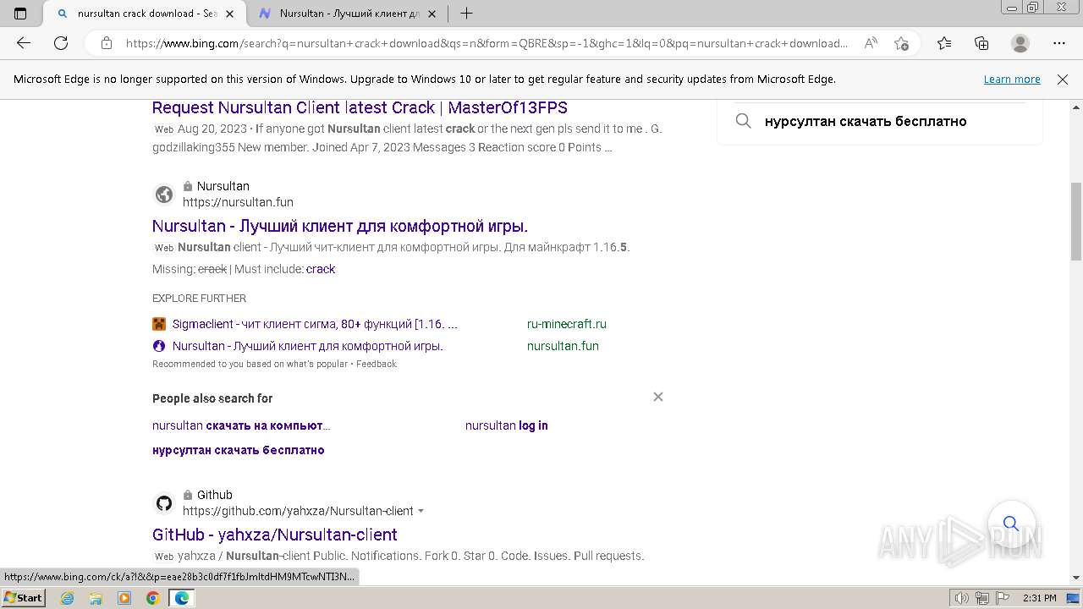Open the Learn more link in notification
This screenshot has width=1083, height=609.
[x=1012, y=79]
